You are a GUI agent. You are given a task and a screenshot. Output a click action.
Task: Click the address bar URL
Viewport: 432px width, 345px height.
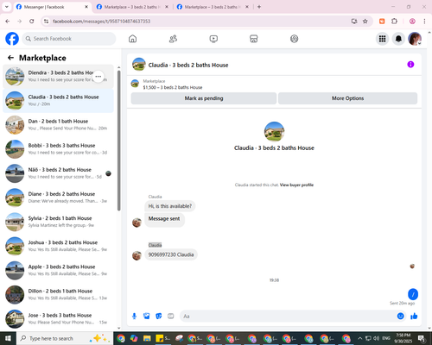coord(101,22)
